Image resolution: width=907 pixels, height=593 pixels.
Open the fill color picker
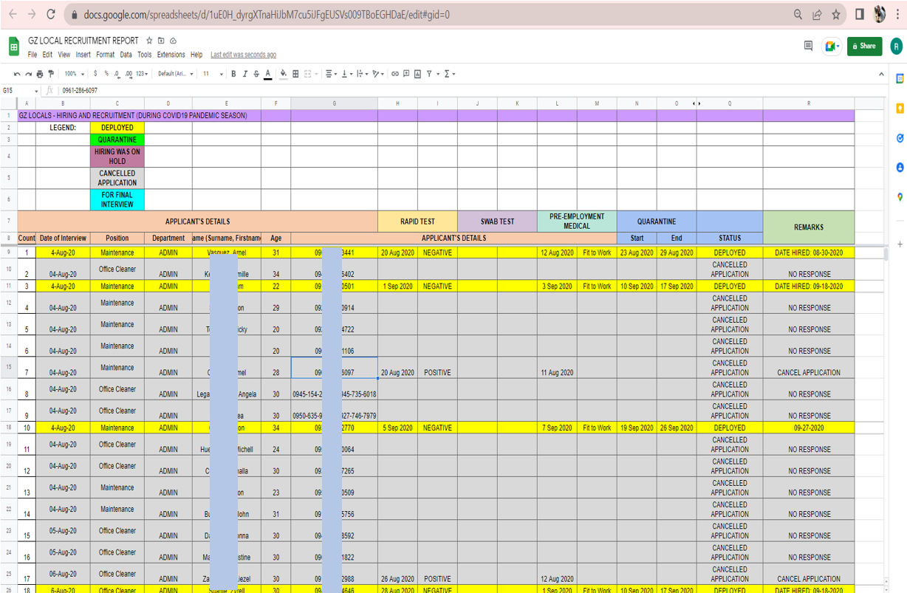click(x=284, y=74)
